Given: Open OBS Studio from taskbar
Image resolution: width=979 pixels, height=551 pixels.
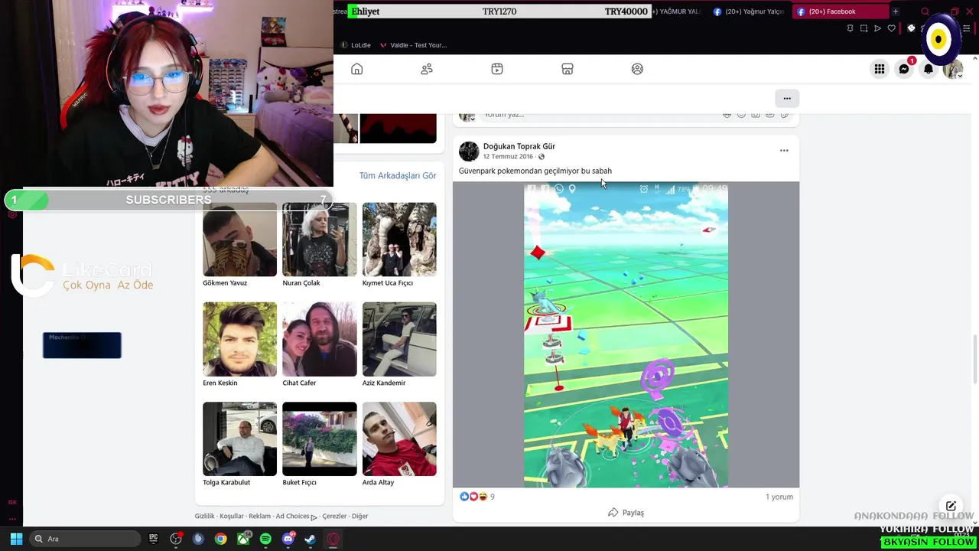Looking at the screenshot, I should 176,539.
